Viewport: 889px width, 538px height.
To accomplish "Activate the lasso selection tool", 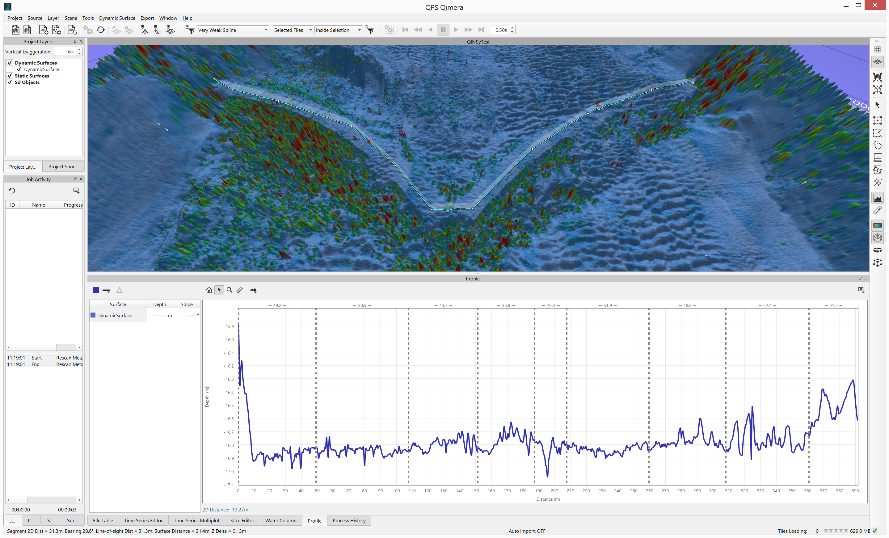I will pyautogui.click(x=877, y=145).
